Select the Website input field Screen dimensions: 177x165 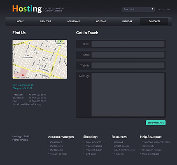(x=128, y=65)
